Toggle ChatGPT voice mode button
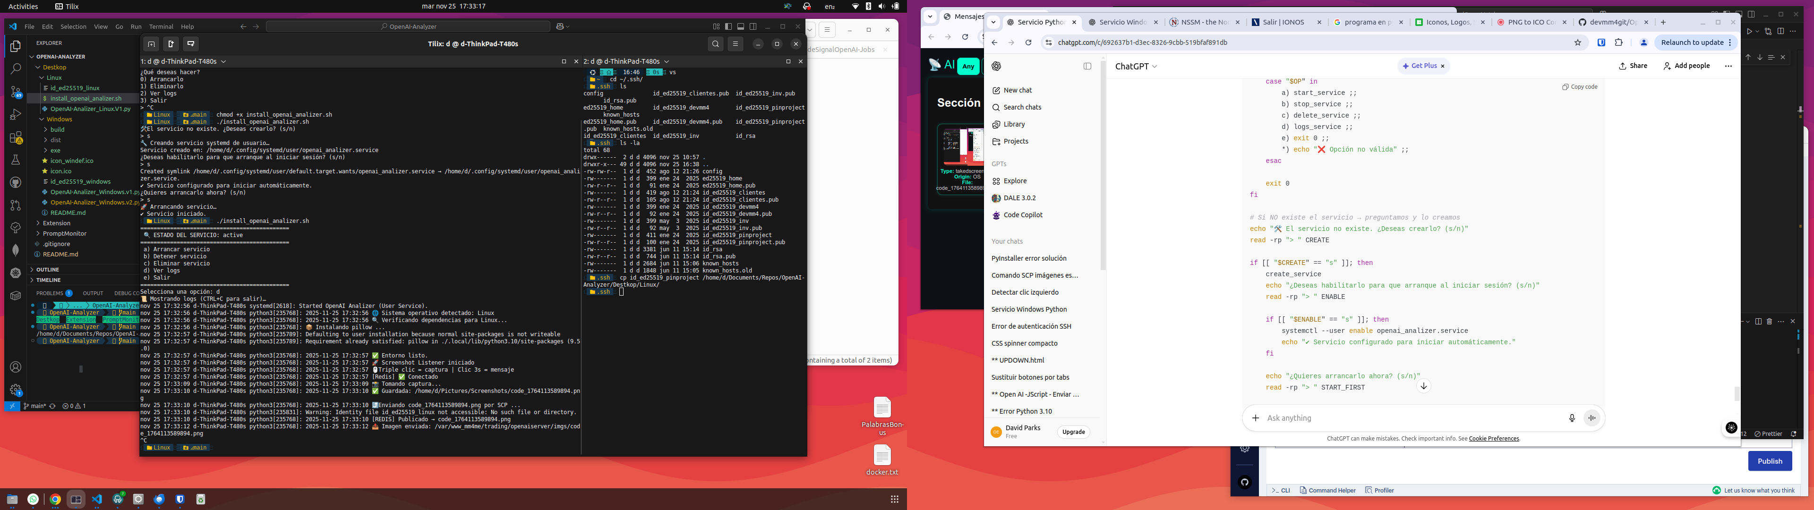1814x510 pixels. [1592, 418]
